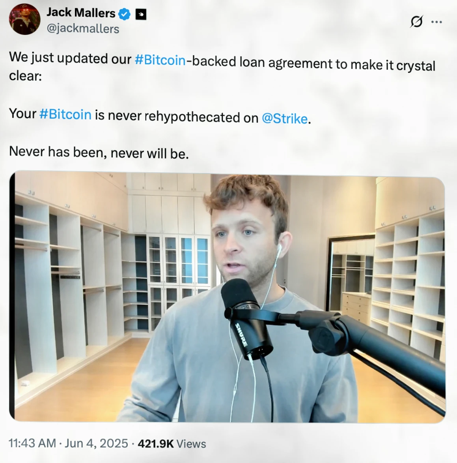Viewport: 457px width, 463px height.
Task: Click the 421.9K Views count
Action: tap(172, 444)
